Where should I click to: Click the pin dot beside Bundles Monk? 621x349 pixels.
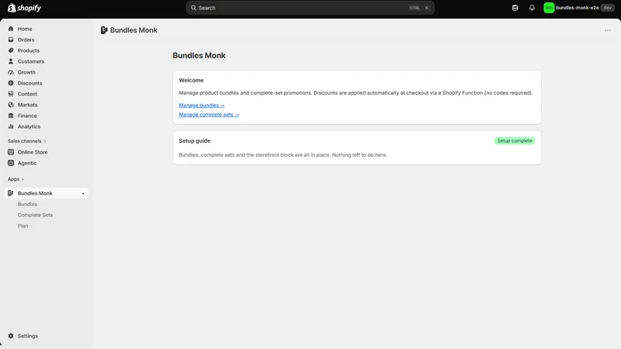(83, 193)
